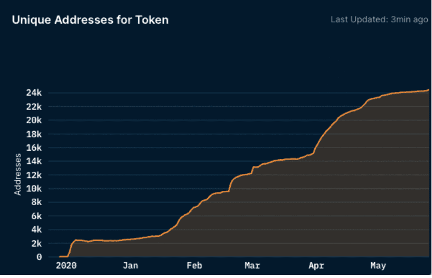Click the Jan x-axis label
Screen dimensions: 432x278
click(130, 266)
